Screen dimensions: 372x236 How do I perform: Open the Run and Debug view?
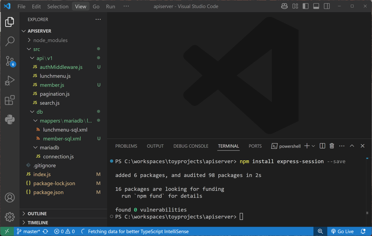pos(10,81)
